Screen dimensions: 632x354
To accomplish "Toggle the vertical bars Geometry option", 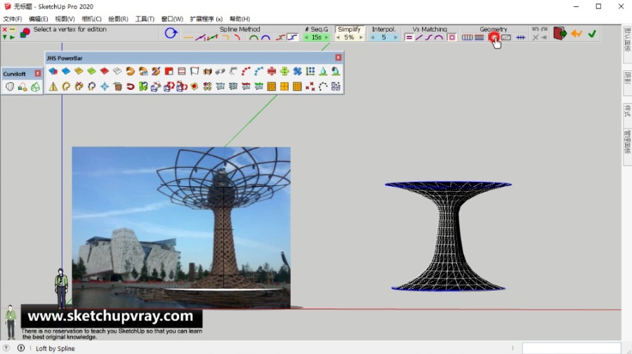I will [x=467, y=37].
